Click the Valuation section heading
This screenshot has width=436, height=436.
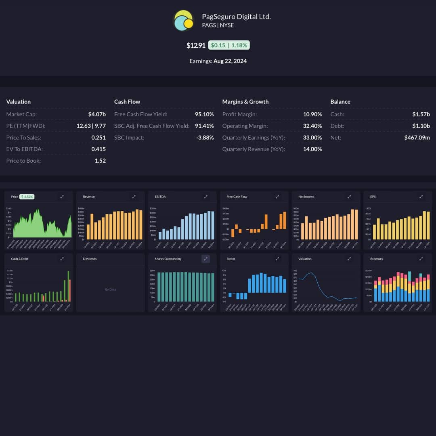tap(18, 102)
